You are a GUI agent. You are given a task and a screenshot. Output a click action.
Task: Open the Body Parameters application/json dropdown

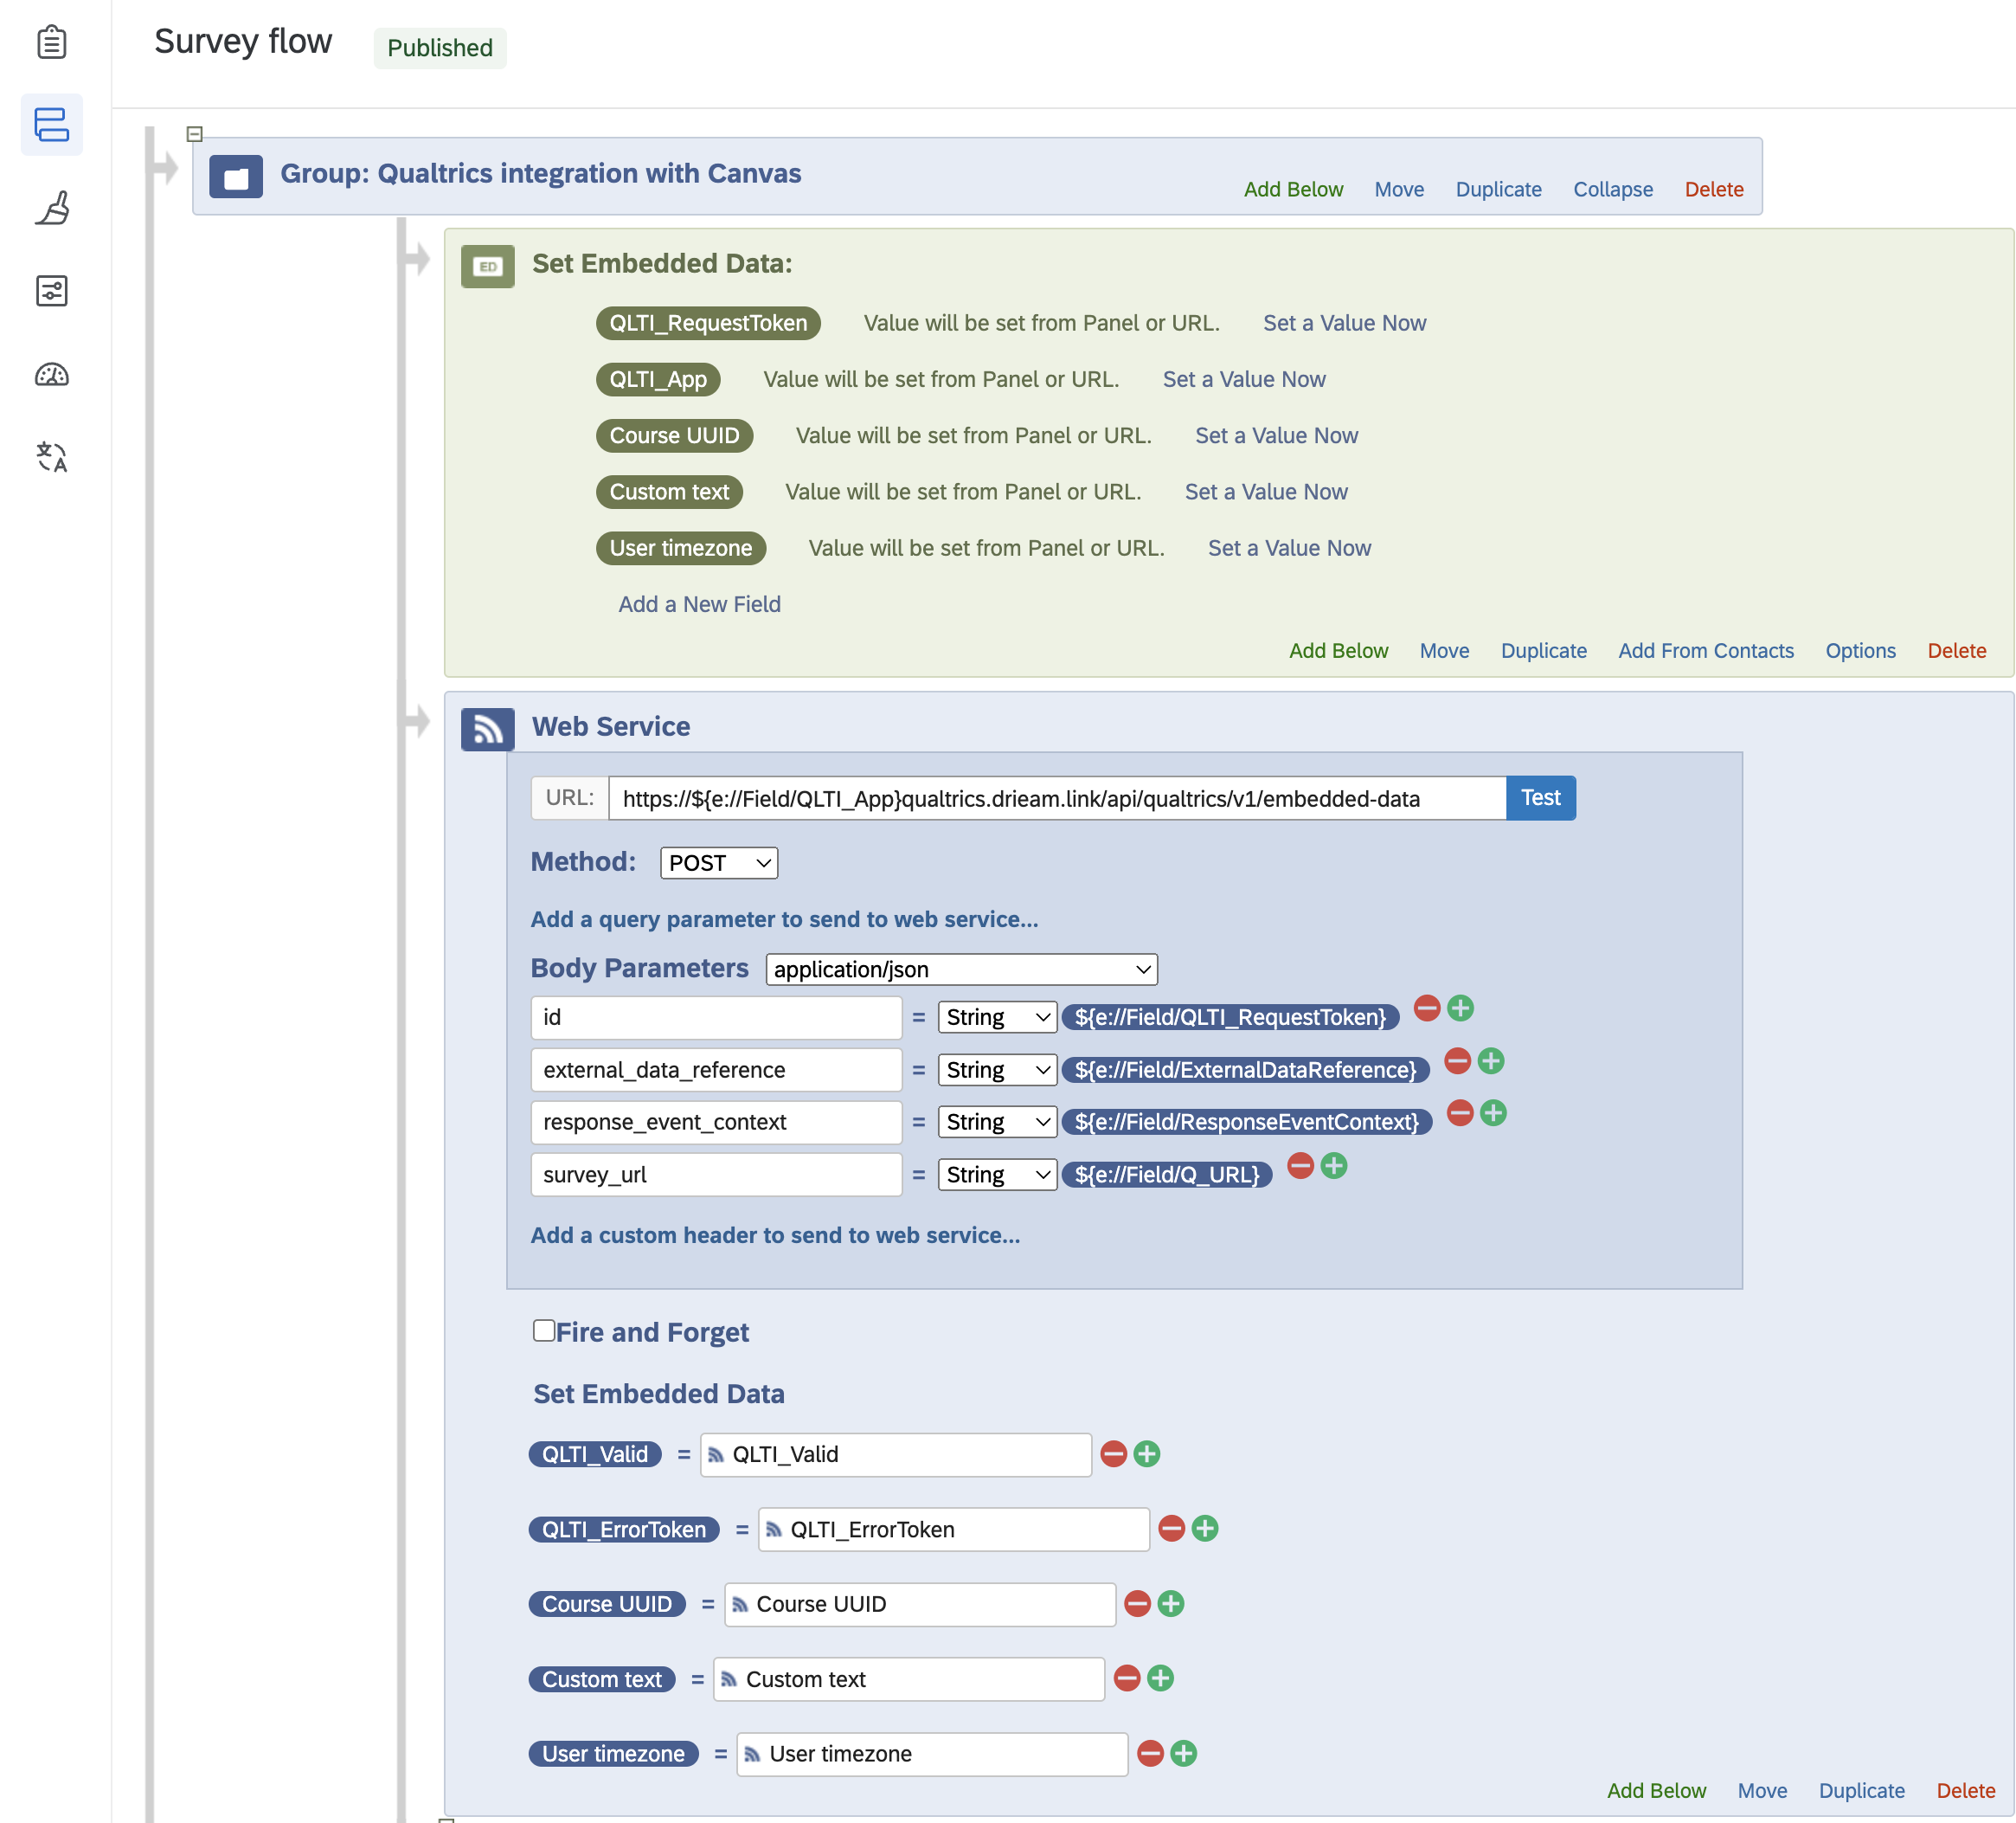(962, 969)
